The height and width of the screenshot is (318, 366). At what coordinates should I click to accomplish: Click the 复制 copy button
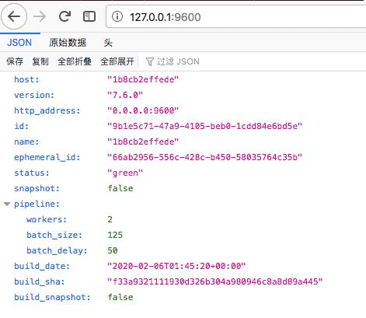point(40,61)
